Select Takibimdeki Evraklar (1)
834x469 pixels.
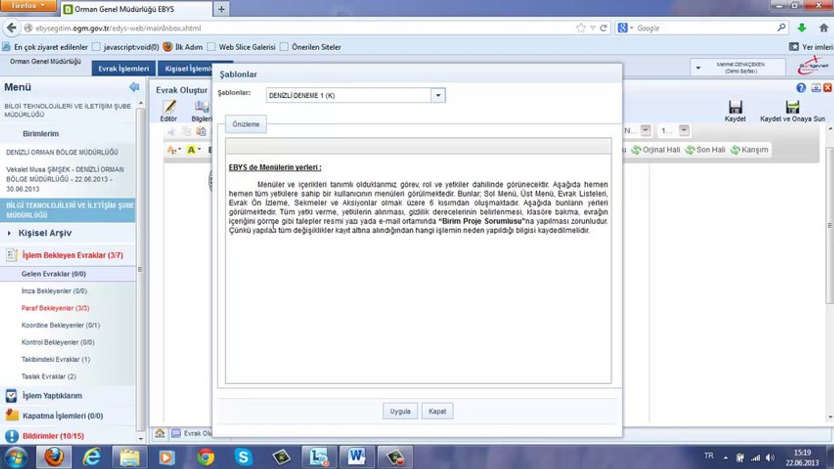[x=56, y=360]
